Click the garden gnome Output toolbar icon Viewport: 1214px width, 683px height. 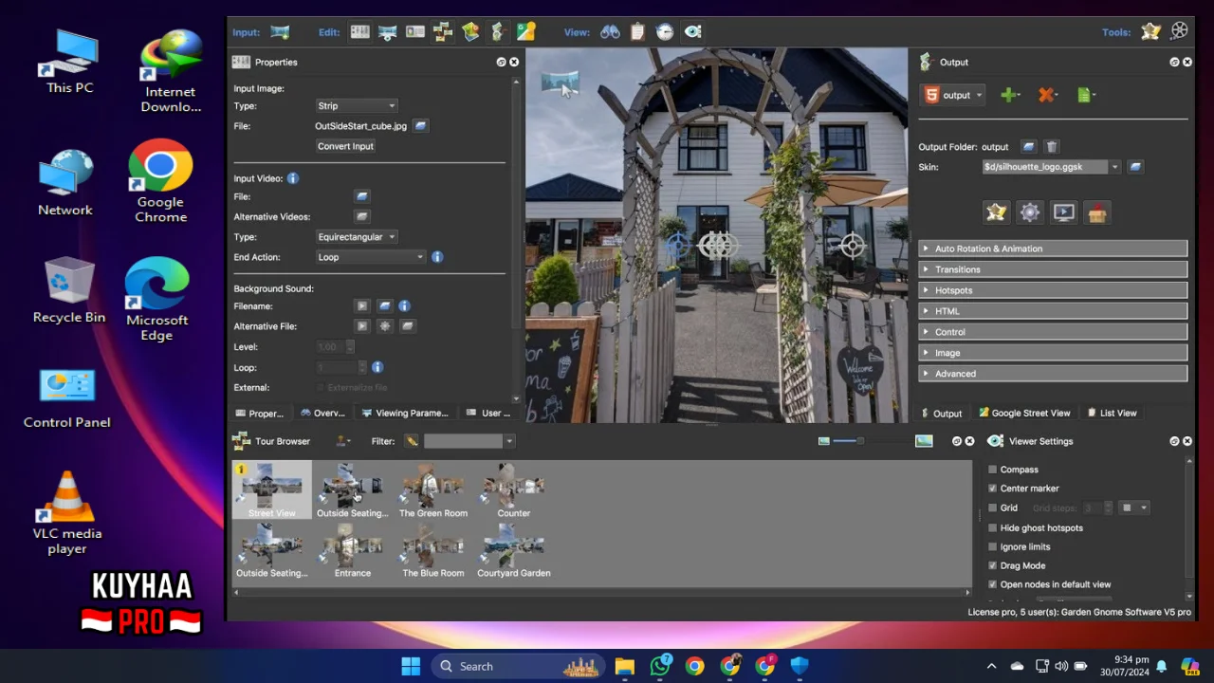[498, 32]
